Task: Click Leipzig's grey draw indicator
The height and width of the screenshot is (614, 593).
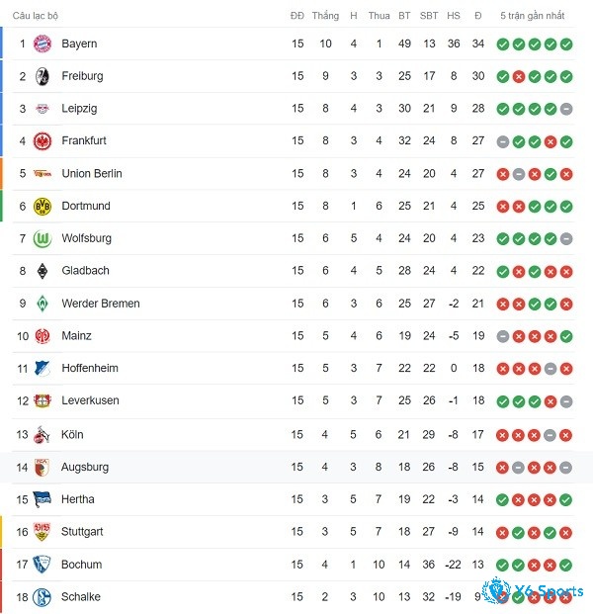Action: coord(566,109)
